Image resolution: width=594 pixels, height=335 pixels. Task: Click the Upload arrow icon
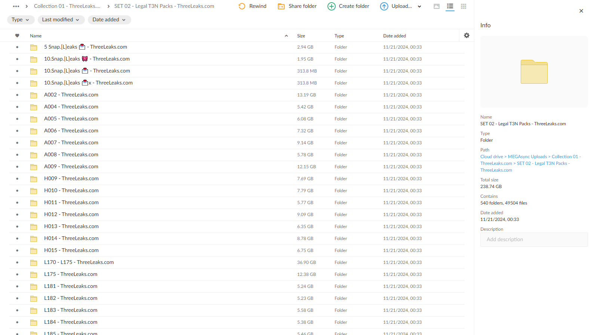[x=384, y=6]
